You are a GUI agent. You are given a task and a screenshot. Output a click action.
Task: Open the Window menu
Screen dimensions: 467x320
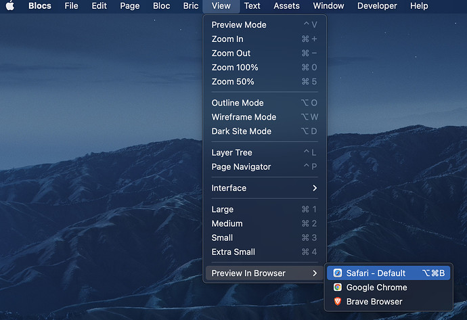tap(328, 5)
